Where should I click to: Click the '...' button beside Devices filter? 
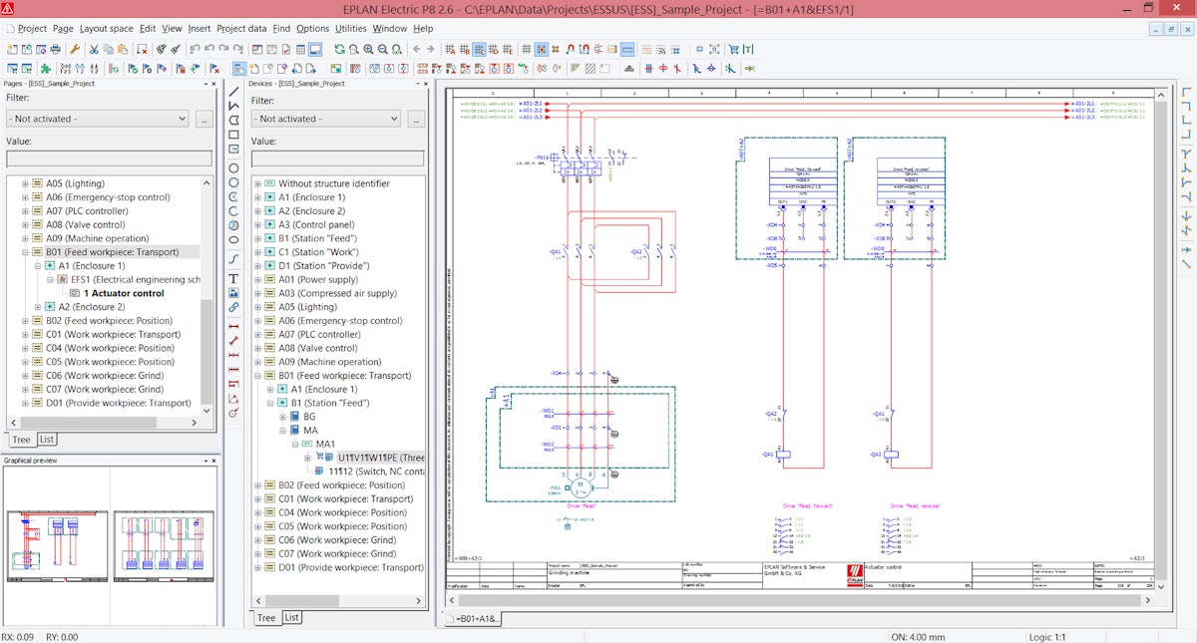[416, 119]
